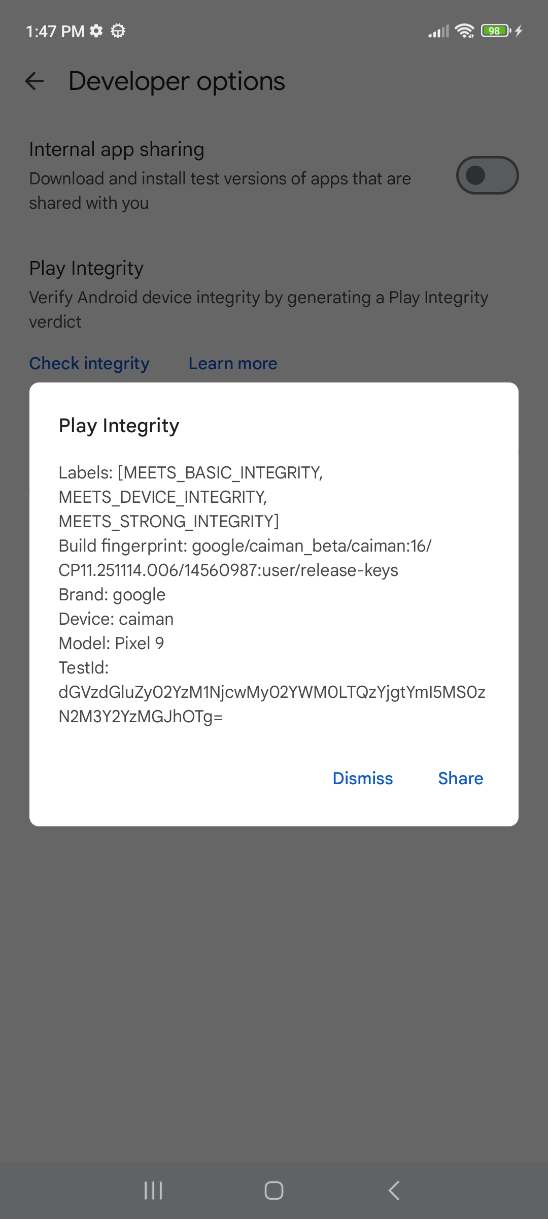Viewport: 548px width, 1219px height.
Task: Tap the TestId value text
Action: 271,704
